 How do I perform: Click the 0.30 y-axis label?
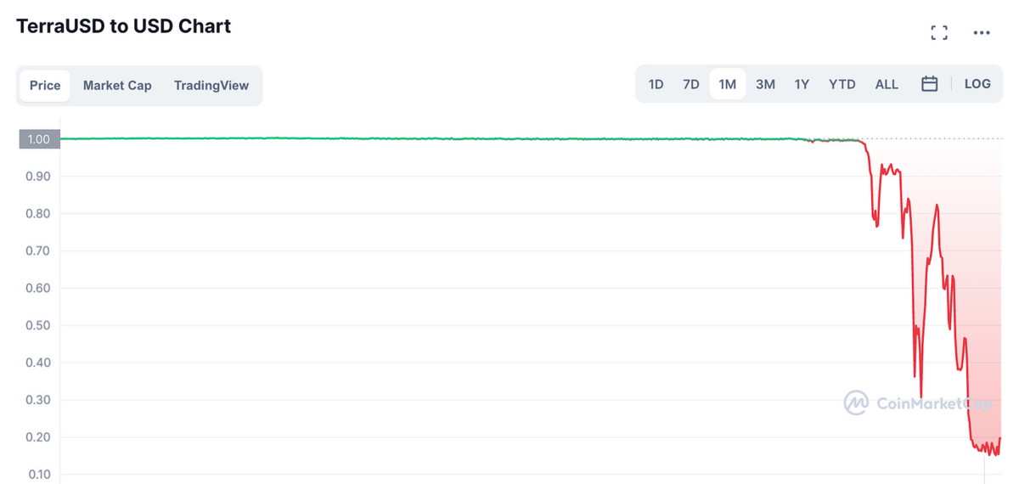click(38, 400)
